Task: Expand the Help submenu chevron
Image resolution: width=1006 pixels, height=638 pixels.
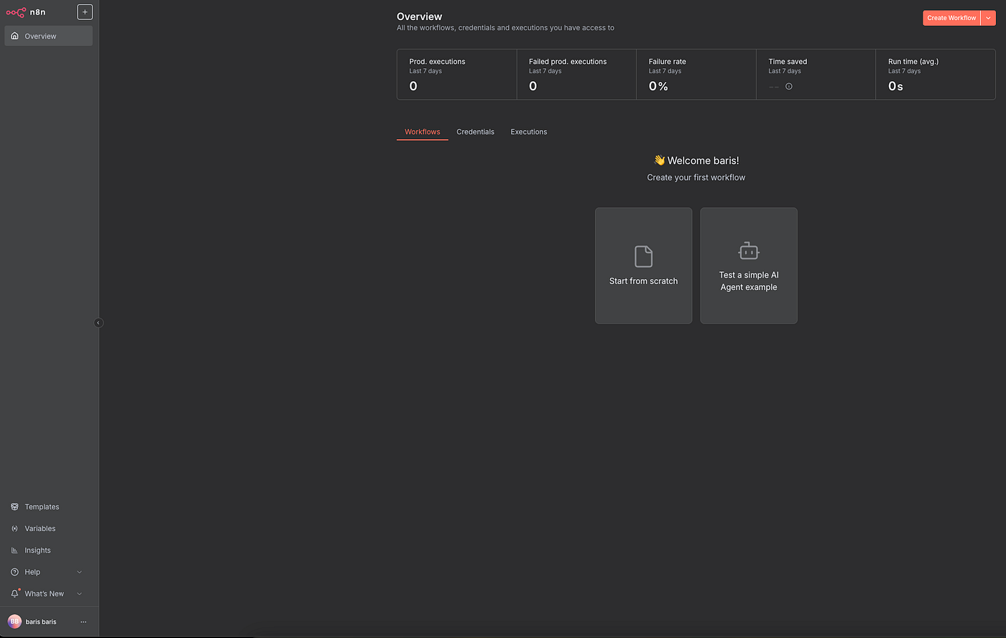Action: pyautogui.click(x=79, y=572)
